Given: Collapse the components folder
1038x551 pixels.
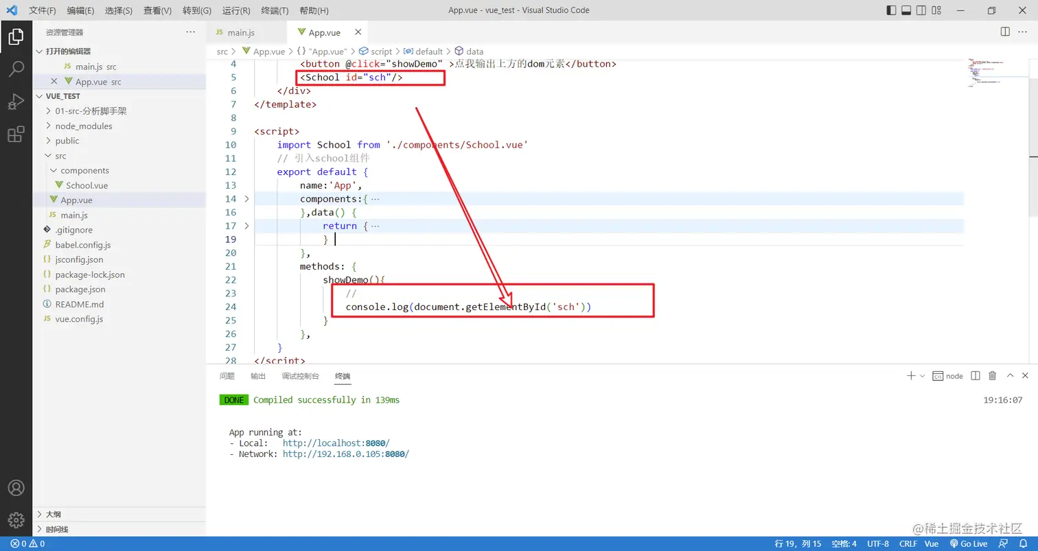Looking at the screenshot, I should [x=119, y=171].
